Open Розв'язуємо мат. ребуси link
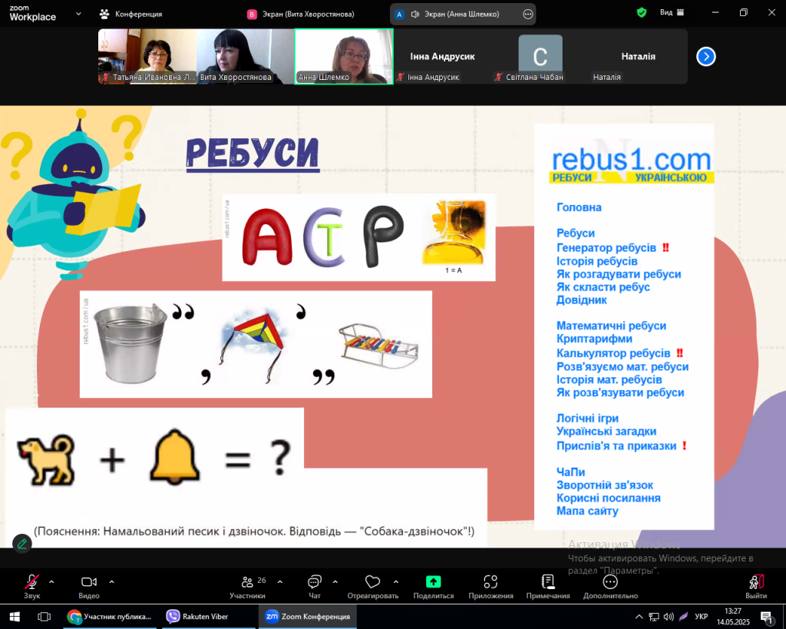This screenshot has width=786, height=629. point(622,366)
